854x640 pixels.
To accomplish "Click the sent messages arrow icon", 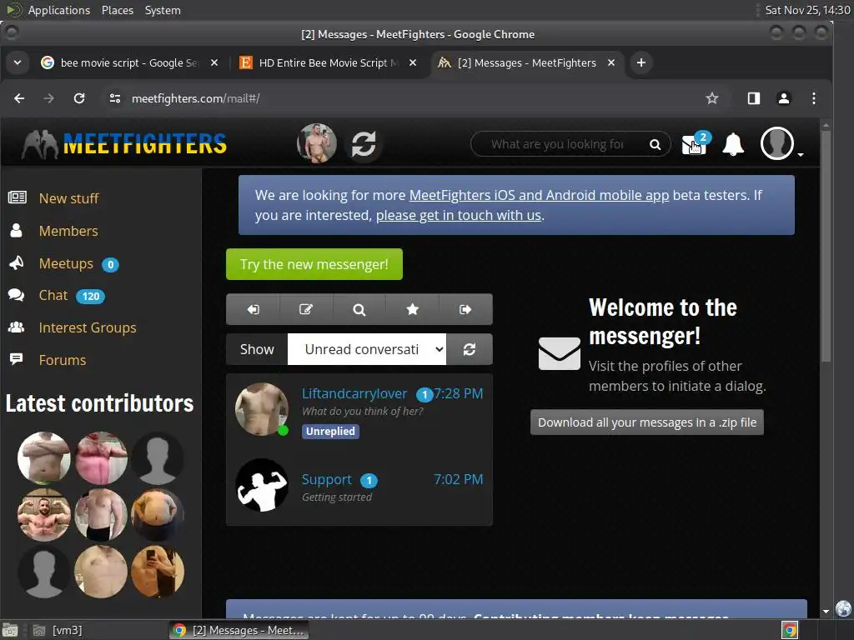I will click(x=465, y=310).
